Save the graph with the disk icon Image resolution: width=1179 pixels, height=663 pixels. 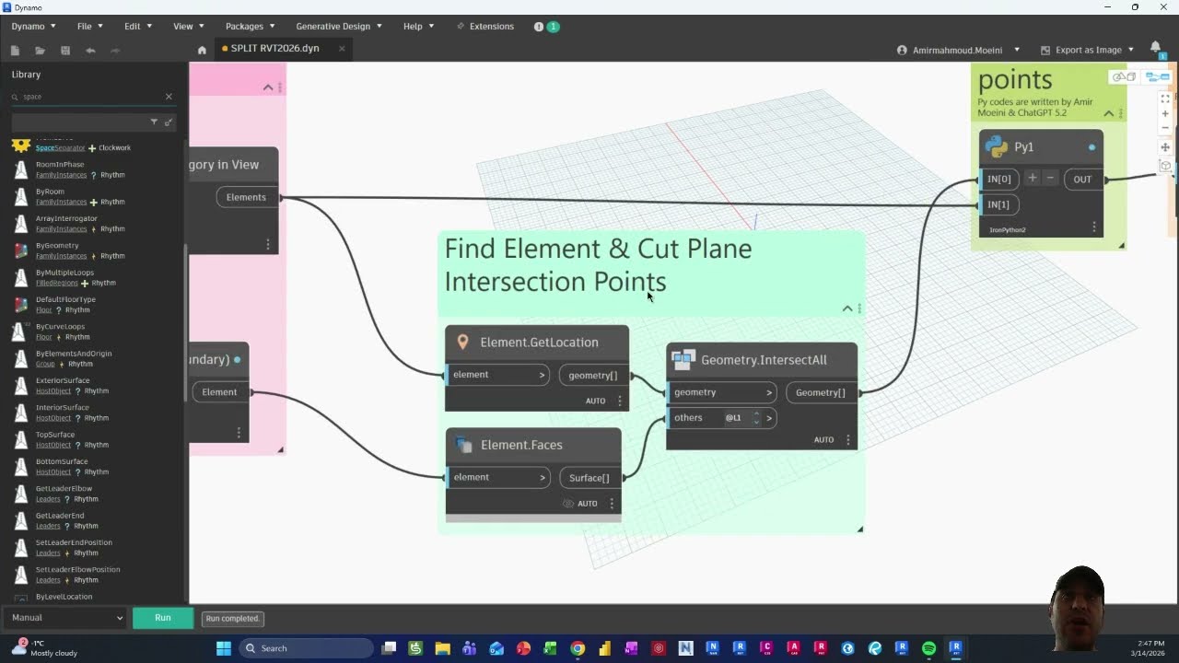[x=65, y=51]
